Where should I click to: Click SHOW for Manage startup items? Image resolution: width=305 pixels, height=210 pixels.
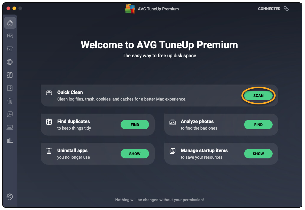coord(258,154)
